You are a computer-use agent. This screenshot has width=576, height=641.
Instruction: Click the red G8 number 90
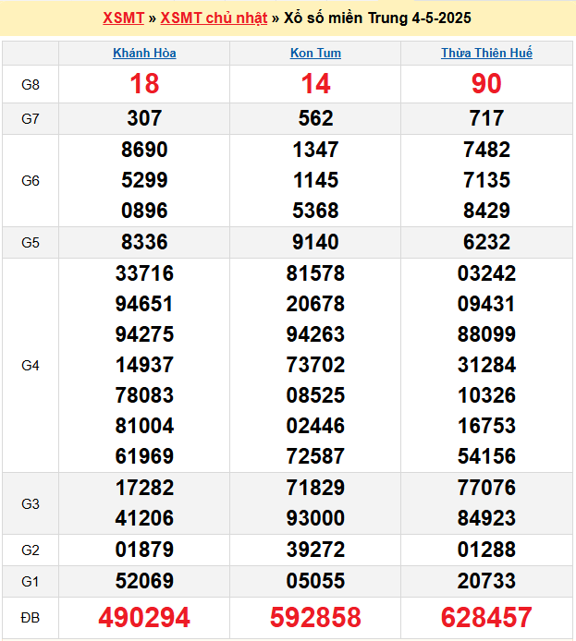[x=486, y=84]
